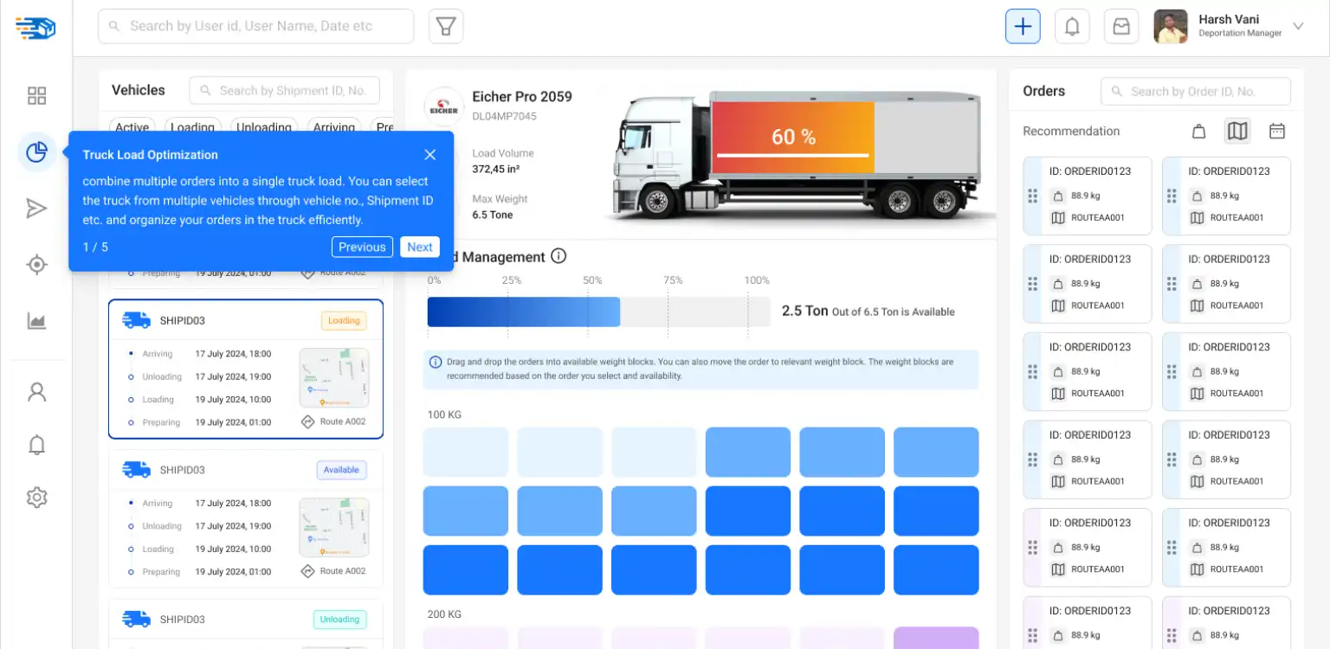Open the settings gear in sidebar

[x=36, y=498]
